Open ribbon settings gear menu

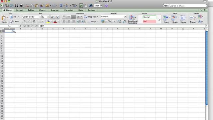pyautogui.click(x=205, y=10)
